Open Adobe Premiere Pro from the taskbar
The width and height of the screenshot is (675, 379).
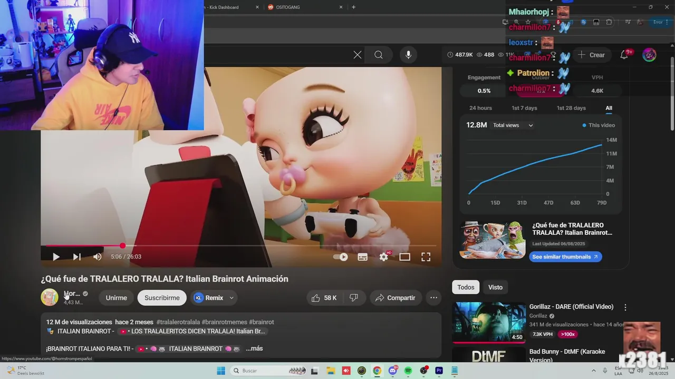coord(439,371)
